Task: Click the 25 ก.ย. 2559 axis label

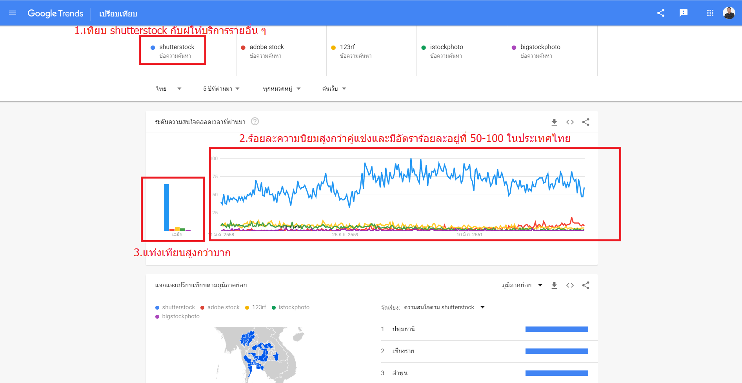Action: coord(345,235)
